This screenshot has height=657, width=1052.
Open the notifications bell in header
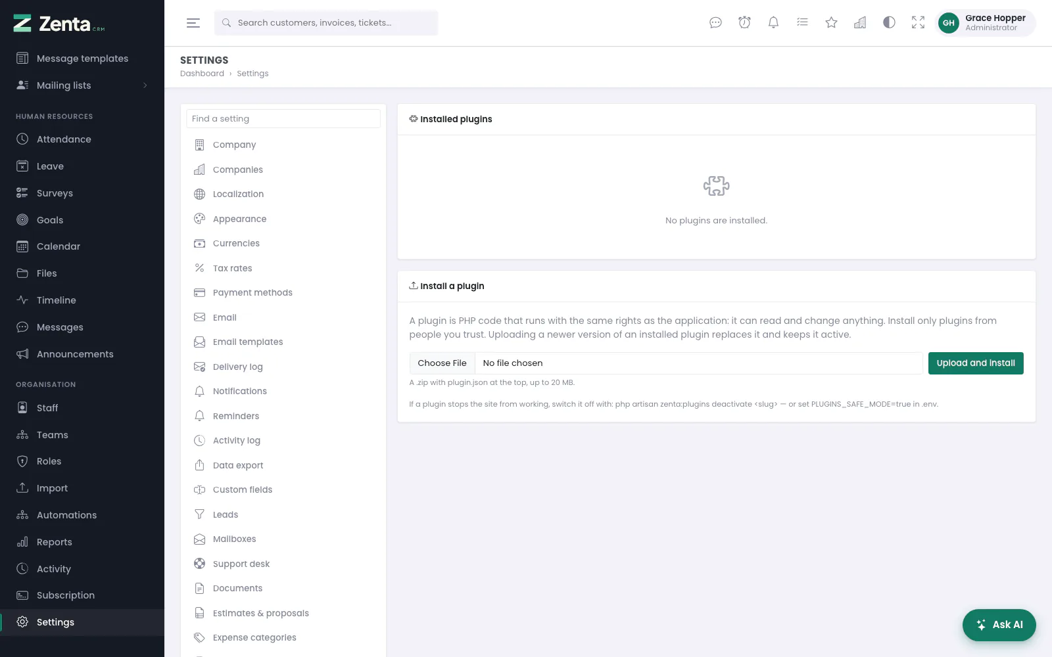coord(773,23)
